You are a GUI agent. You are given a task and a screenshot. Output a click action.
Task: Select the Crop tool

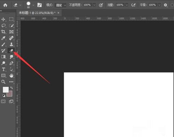[3, 32]
